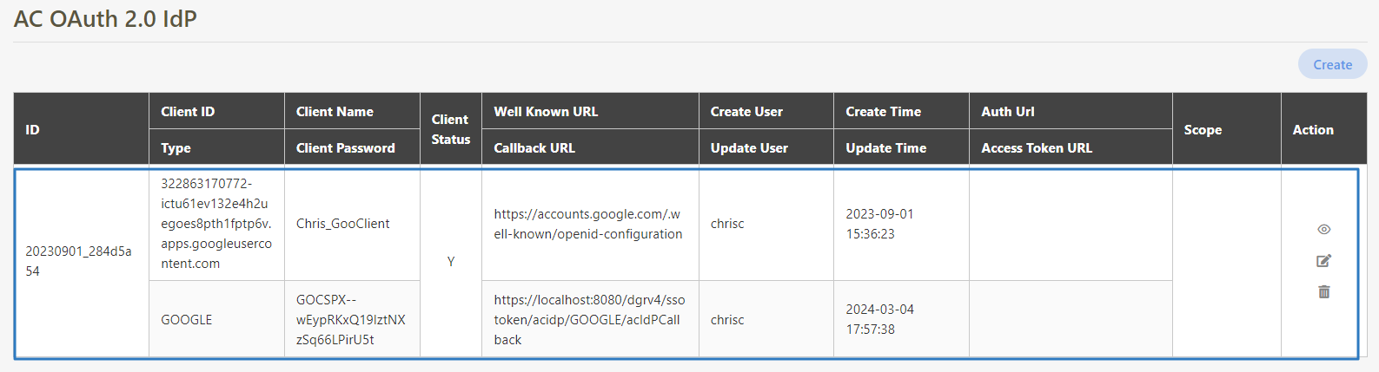
Task: Select the GOCSPX client password value
Action: (x=350, y=320)
